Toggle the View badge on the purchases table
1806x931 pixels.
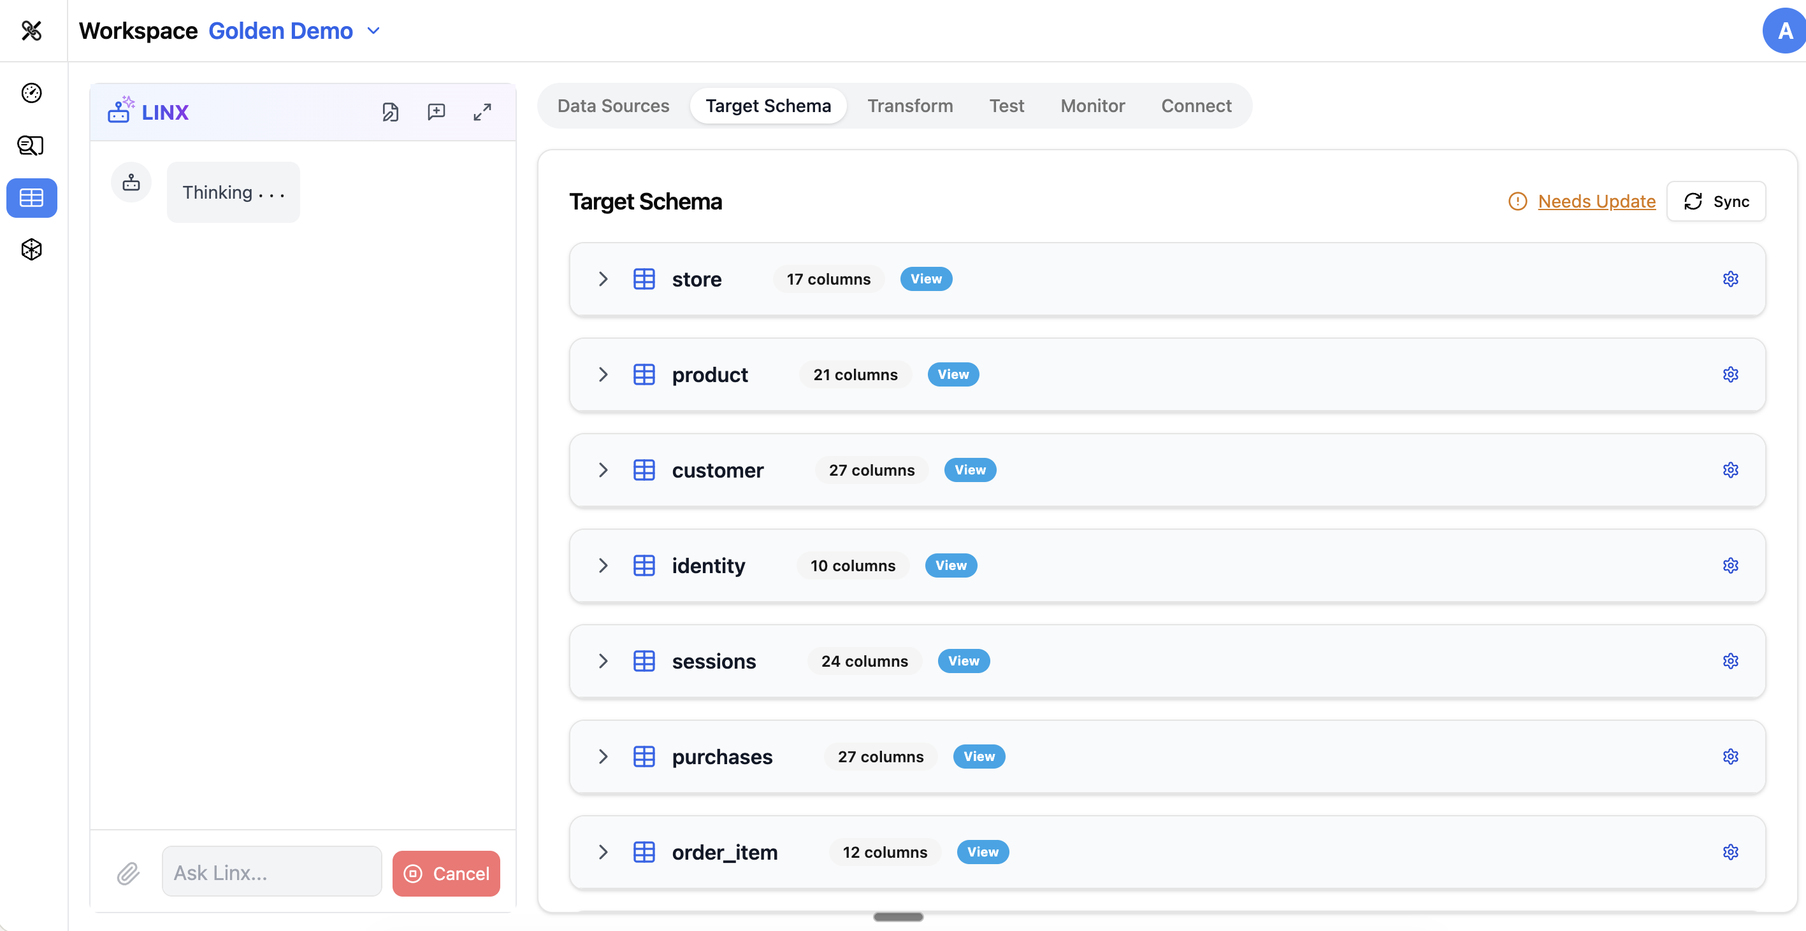979,756
